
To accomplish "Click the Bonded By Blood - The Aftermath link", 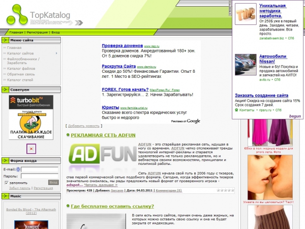I will pos(31,211).
